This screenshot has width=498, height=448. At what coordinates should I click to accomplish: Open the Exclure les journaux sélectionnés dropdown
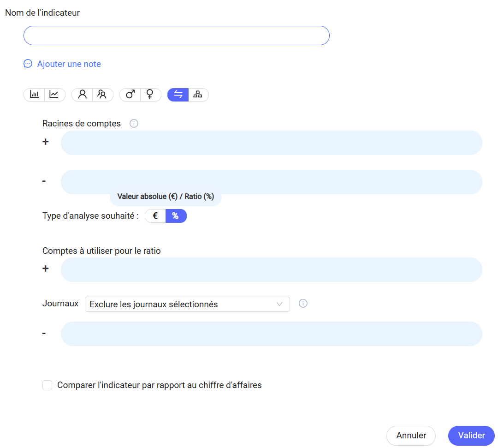click(187, 305)
